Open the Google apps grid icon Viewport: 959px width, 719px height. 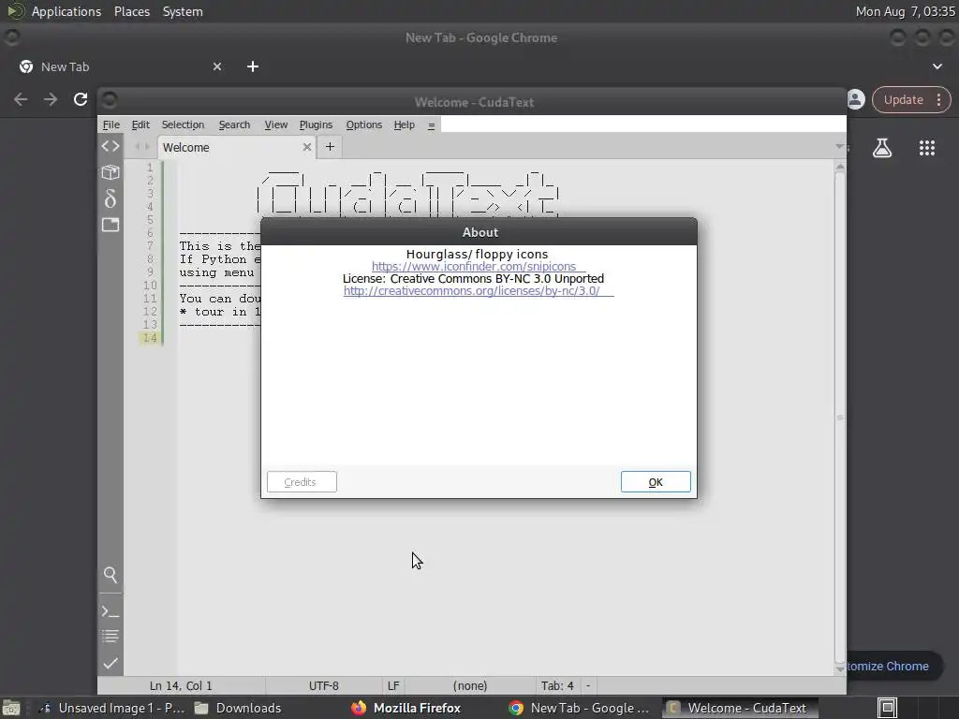pyautogui.click(x=926, y=148)
